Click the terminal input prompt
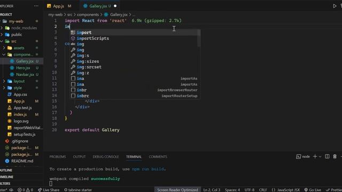This screenshot has width=342, height=192. click(x=51, y=183)
